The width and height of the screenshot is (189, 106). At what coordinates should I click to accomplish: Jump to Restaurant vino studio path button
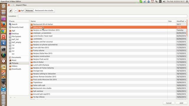[44, 11]
